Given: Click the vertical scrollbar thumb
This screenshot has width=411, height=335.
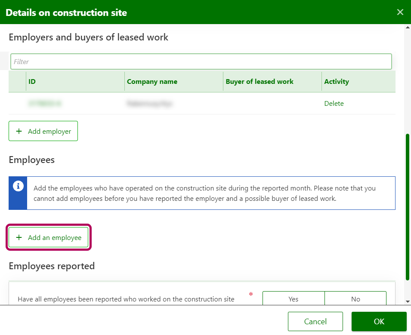Looking at the screenshot, I should (x=407, y=206).
